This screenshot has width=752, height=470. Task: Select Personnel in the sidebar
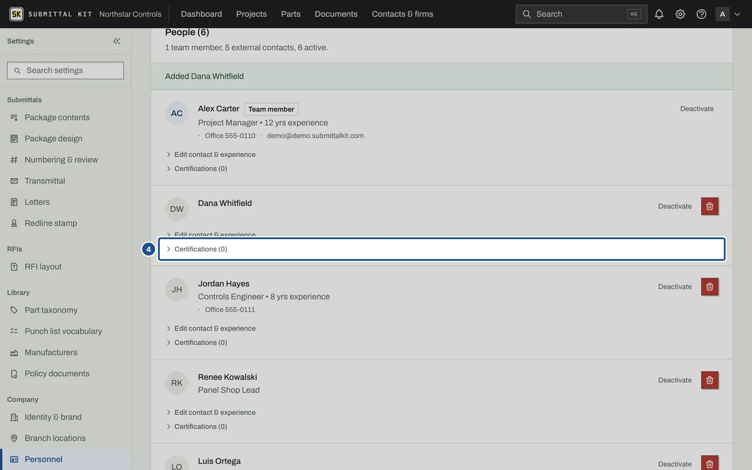65,459
